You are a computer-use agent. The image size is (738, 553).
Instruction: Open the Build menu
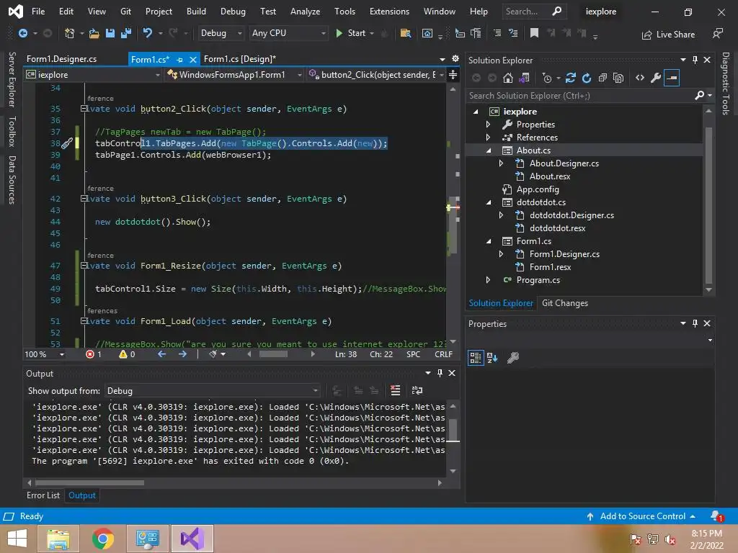click(196, 12)
